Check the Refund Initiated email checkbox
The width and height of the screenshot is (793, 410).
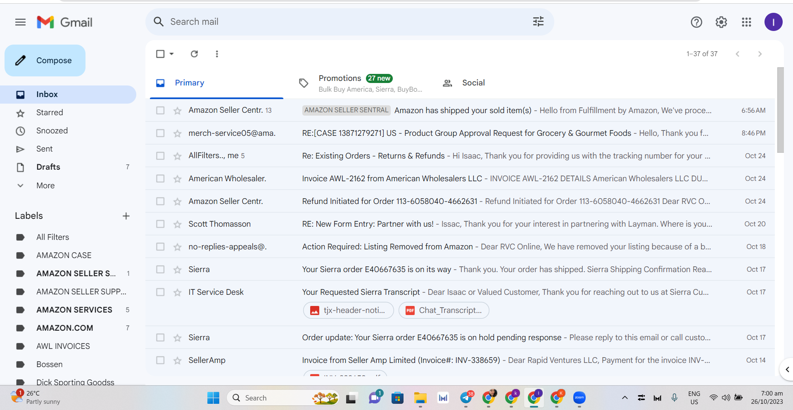[x=160, y=201]
